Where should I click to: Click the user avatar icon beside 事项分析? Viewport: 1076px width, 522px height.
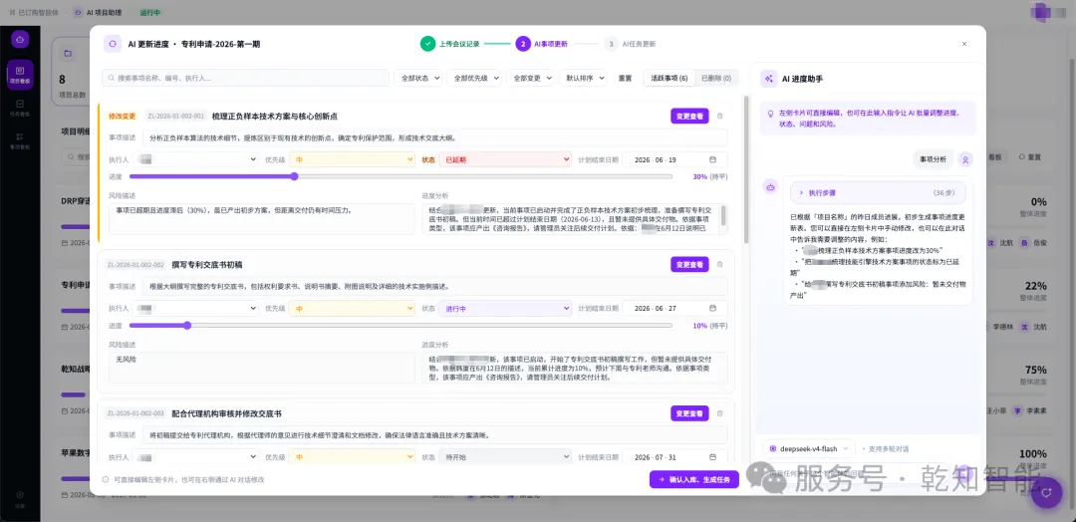pos(965,159)
